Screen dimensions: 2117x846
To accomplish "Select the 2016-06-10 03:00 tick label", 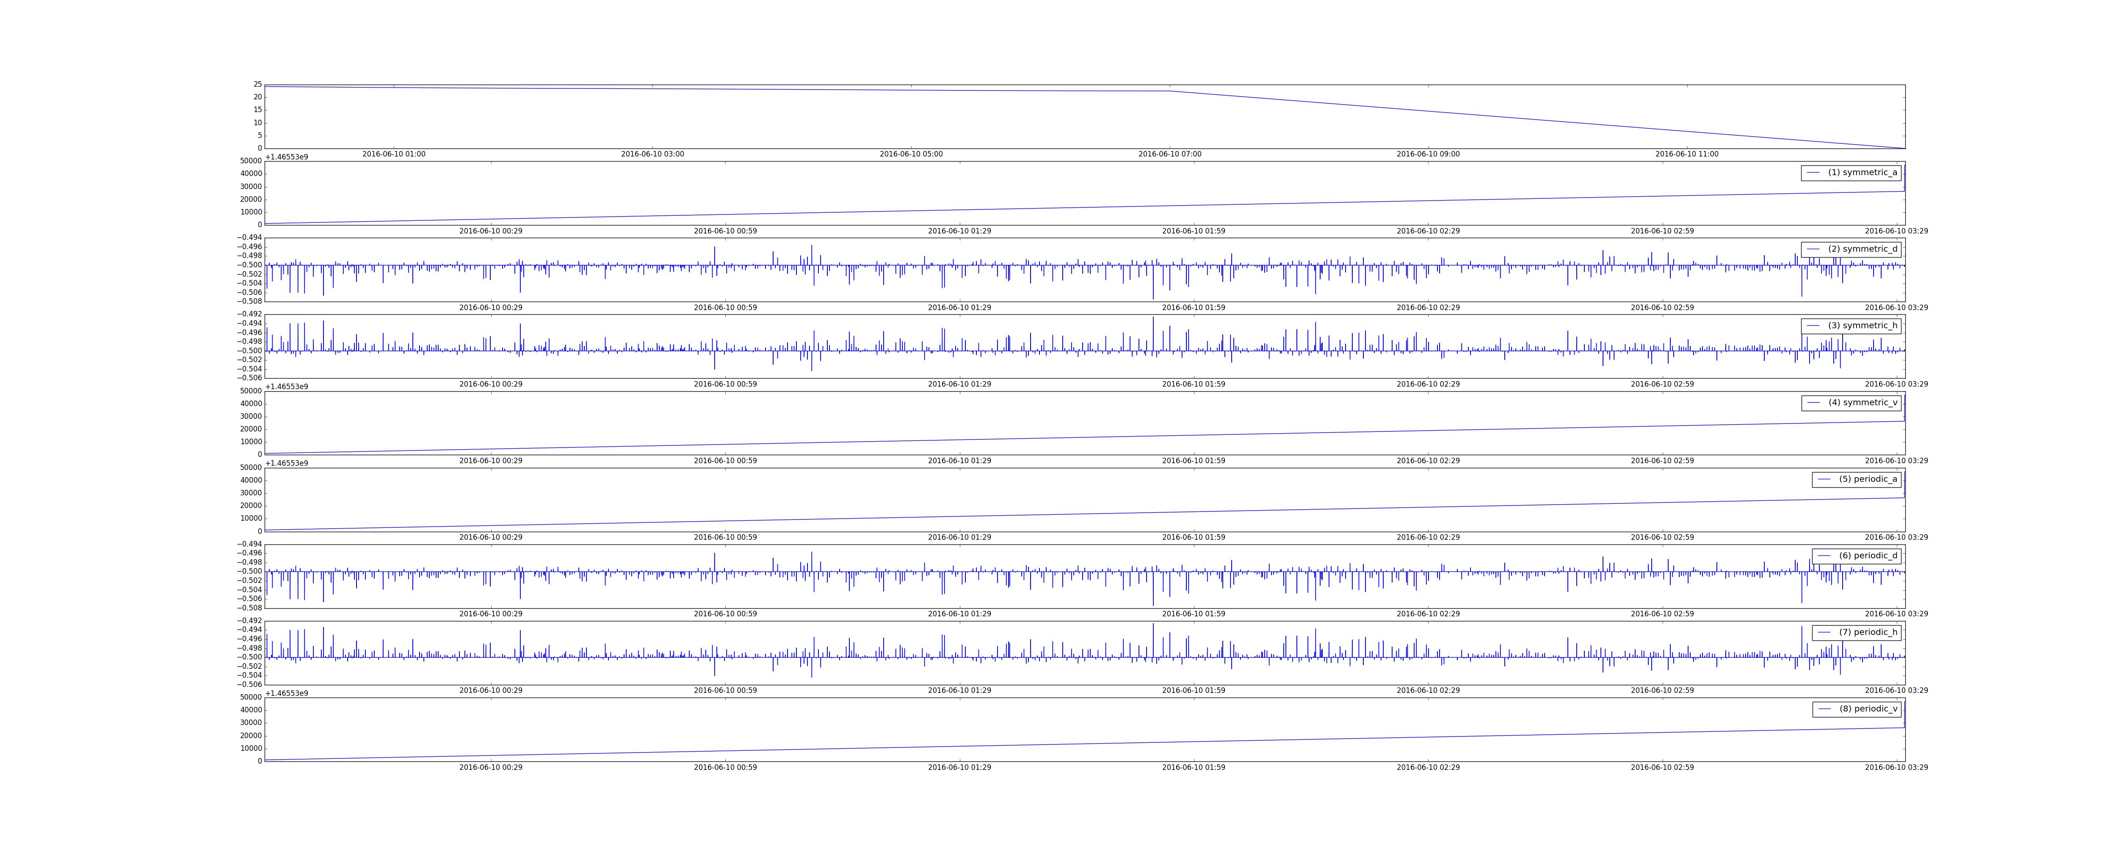I will pos(652,154).
